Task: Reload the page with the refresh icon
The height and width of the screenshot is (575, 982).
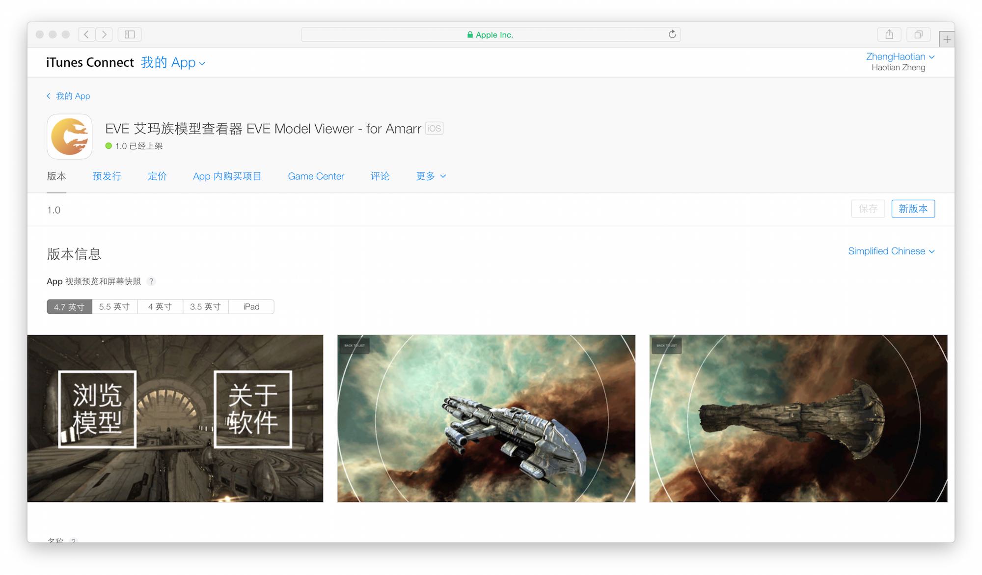Action: coord(672,34)
